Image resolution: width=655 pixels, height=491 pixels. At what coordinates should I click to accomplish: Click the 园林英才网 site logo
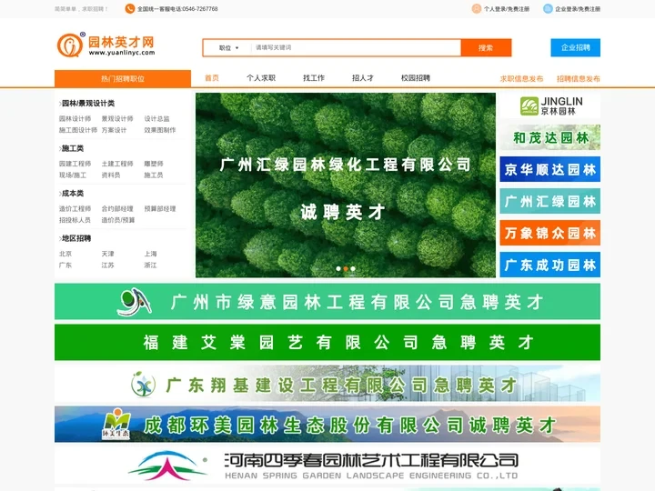pos(106,45)
